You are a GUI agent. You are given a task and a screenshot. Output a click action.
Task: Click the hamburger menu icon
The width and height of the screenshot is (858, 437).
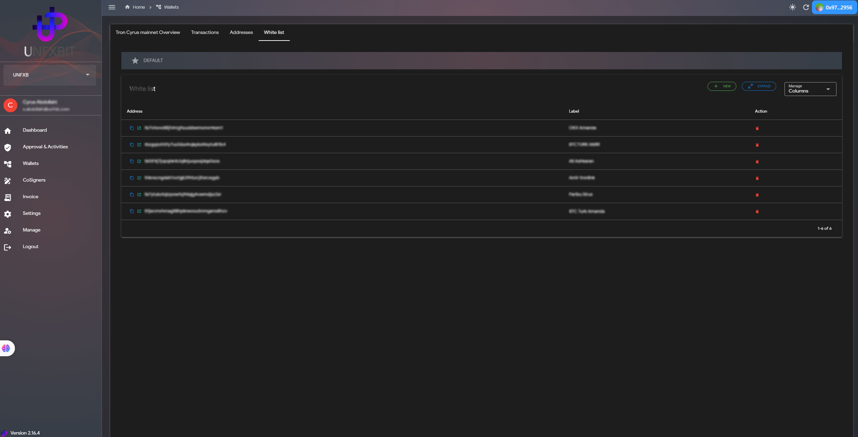coord(112,7)
